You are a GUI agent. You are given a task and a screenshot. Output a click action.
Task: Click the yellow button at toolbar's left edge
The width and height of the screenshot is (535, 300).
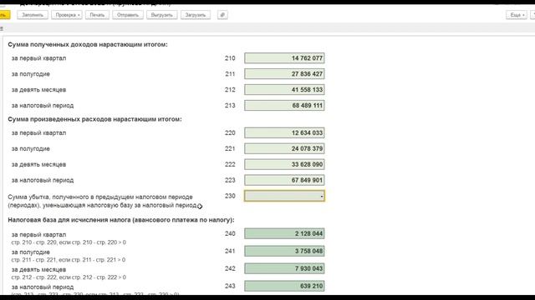pos(4,15)
